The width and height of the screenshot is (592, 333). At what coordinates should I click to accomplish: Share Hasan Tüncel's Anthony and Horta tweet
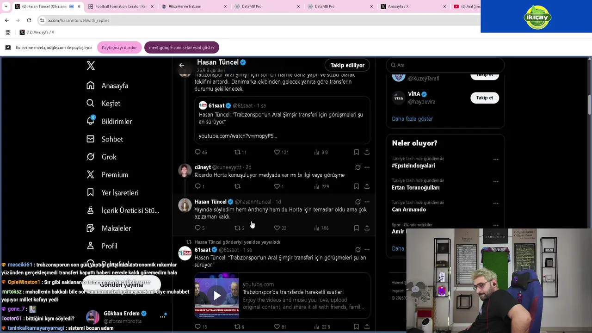click(367, 228)
